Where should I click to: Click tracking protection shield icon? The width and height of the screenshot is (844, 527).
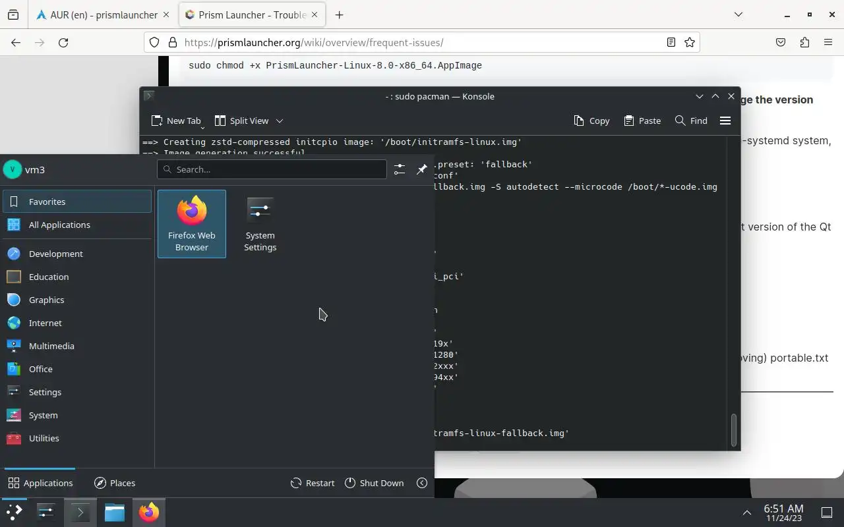coord(154,42)
